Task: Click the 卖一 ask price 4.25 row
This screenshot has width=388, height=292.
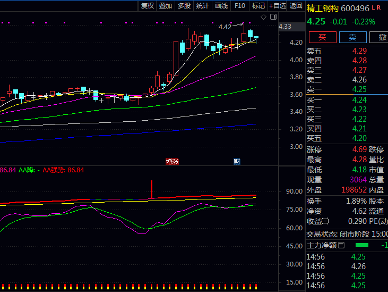Action: tap(345, 89)
